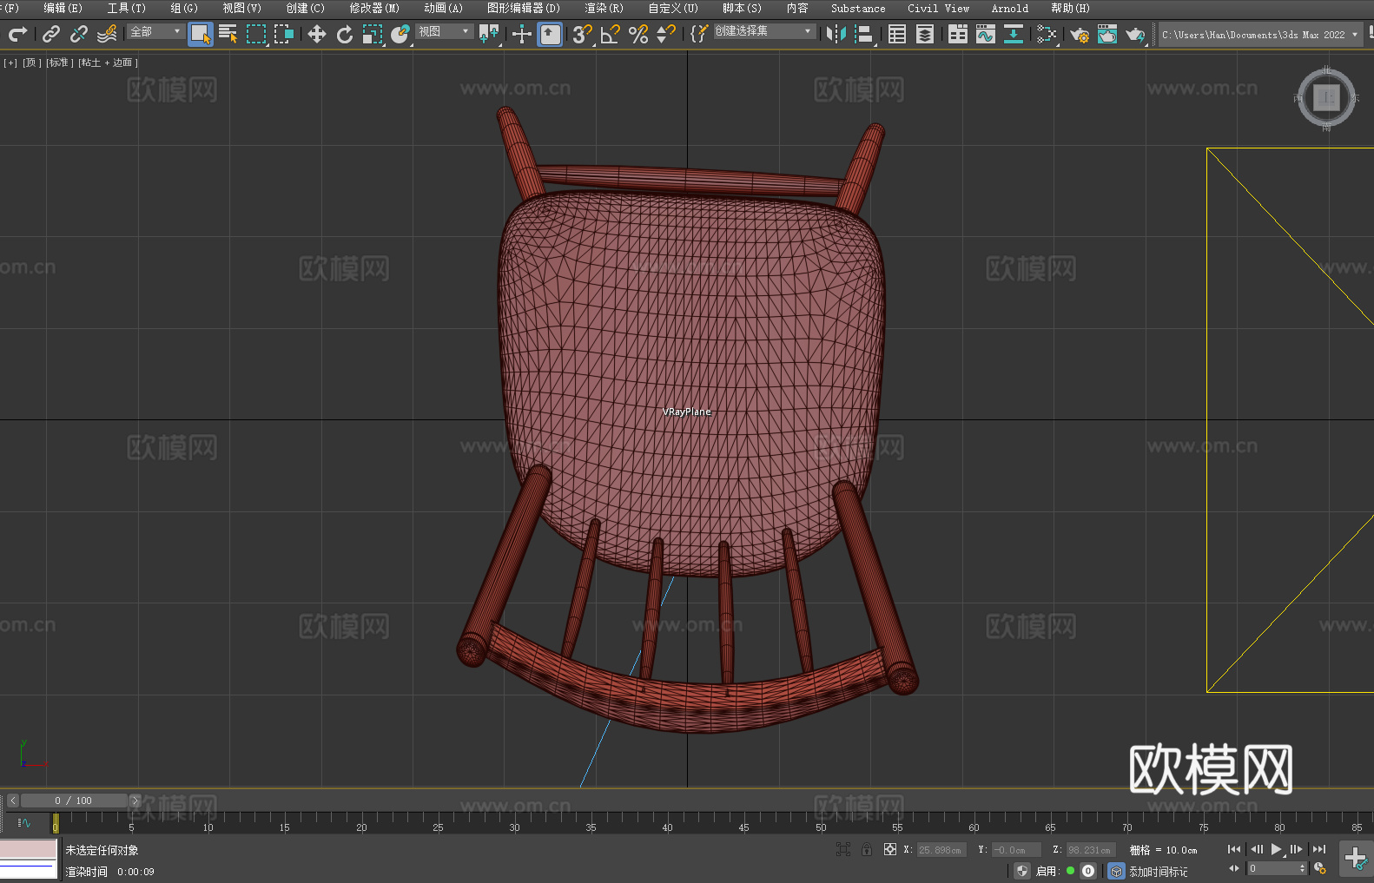This screenshot has height=883, width=1374.
Task: Open the 编辑(E) menu
Action: [63, 8]
